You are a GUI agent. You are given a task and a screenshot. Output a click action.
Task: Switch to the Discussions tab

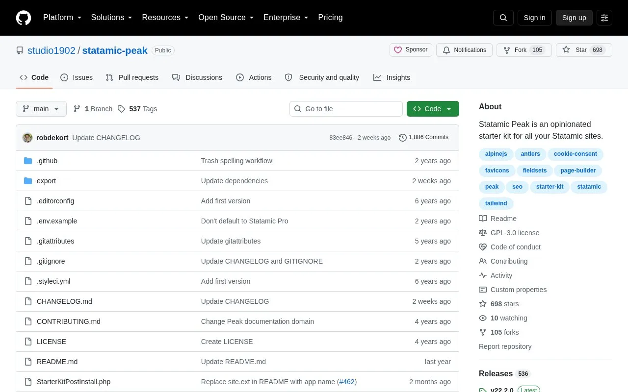click(197, 77)
